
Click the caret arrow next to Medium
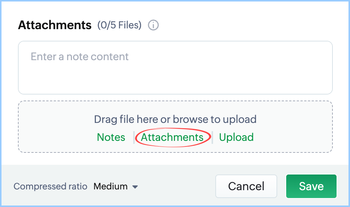[135, 186]
